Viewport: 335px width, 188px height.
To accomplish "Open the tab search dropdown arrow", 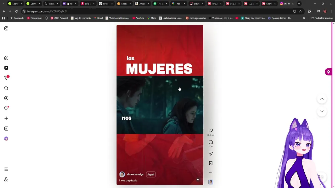I will point(3,4).
